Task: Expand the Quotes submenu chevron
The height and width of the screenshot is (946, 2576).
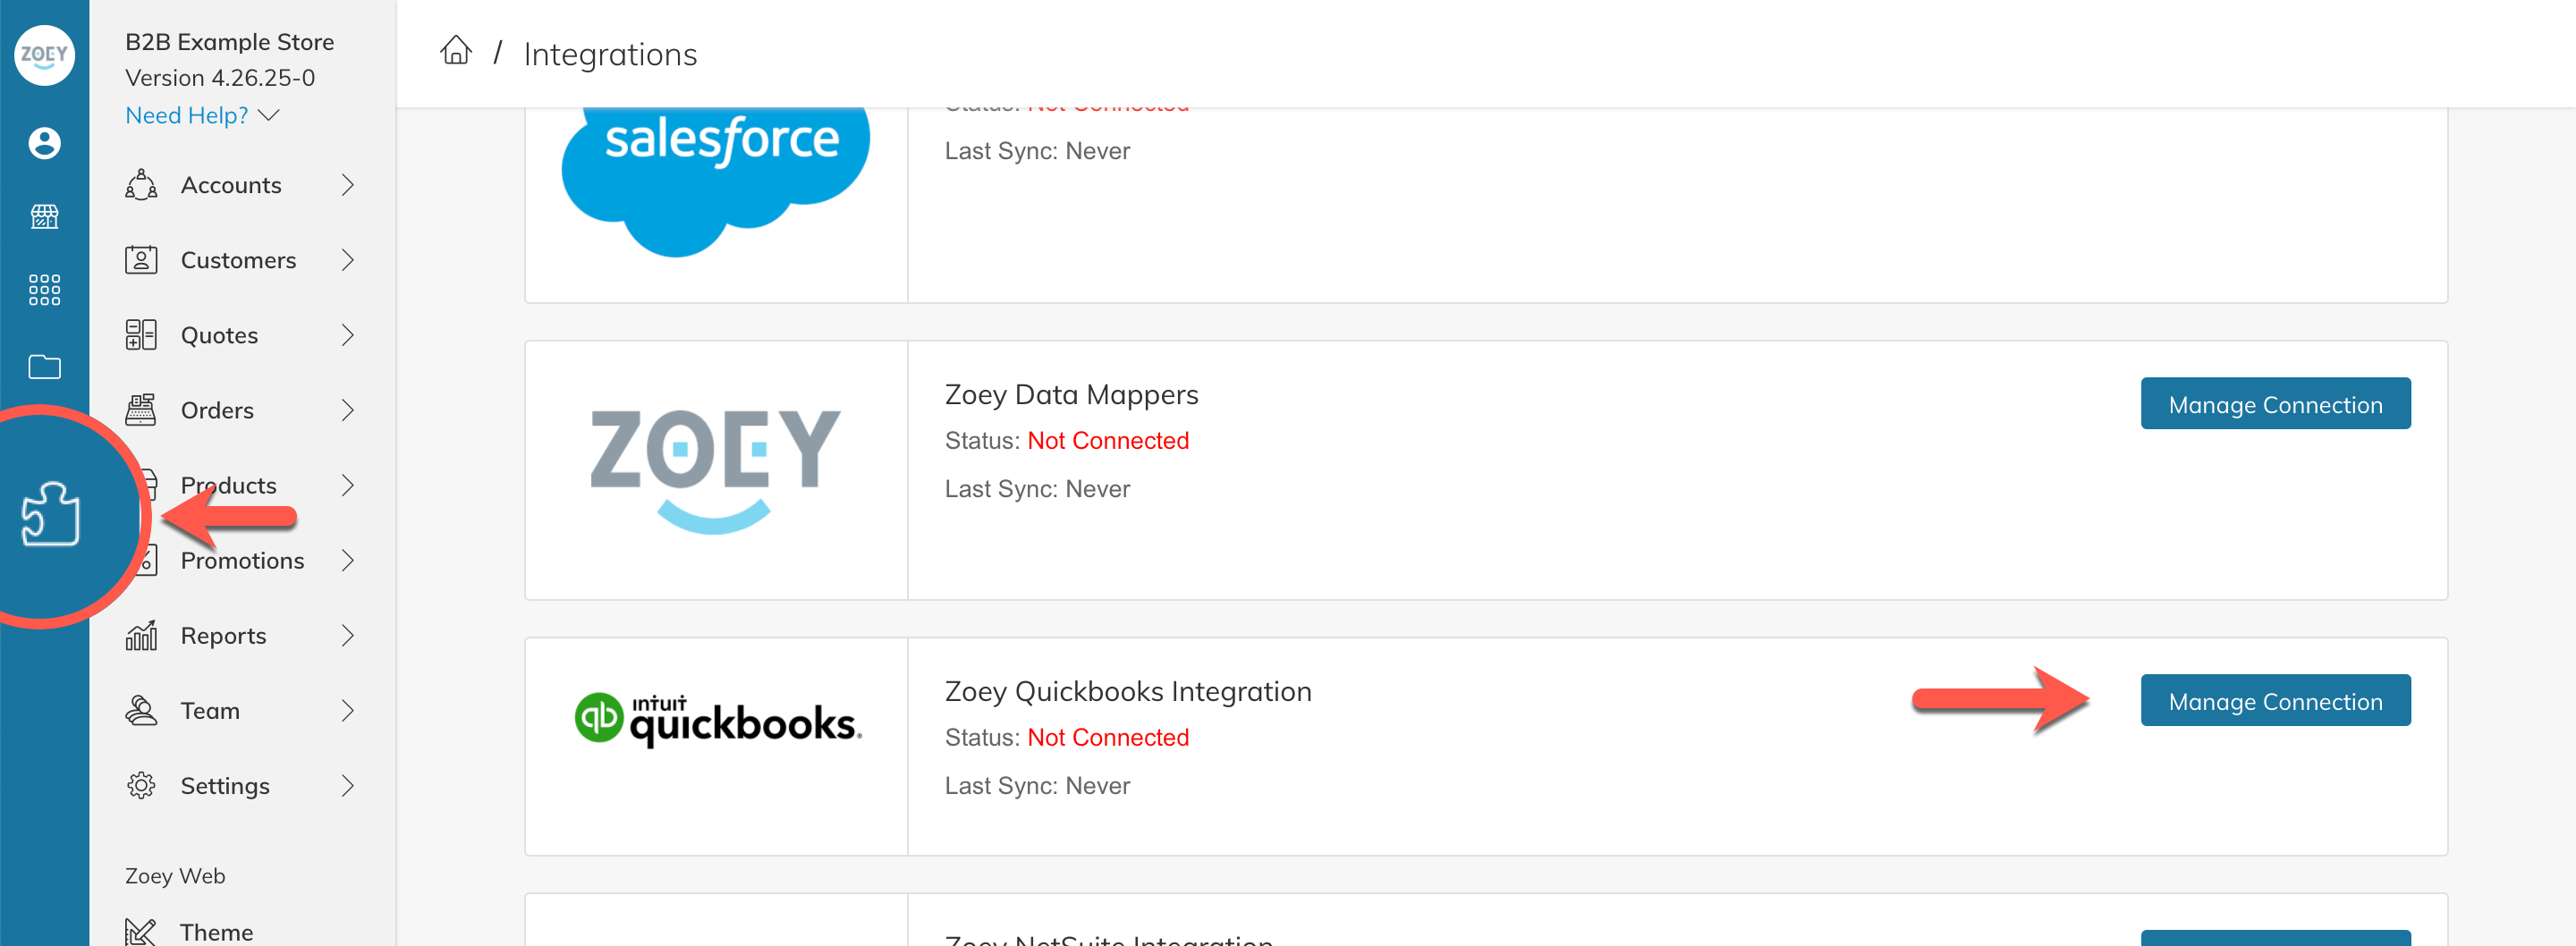Action: pyautogui.click(x=348, y=335)
